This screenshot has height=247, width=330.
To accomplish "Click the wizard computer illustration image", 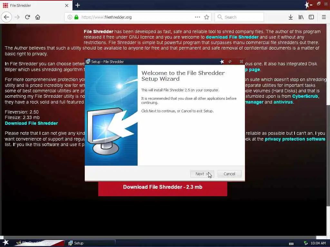I will (x=111, y=115).
